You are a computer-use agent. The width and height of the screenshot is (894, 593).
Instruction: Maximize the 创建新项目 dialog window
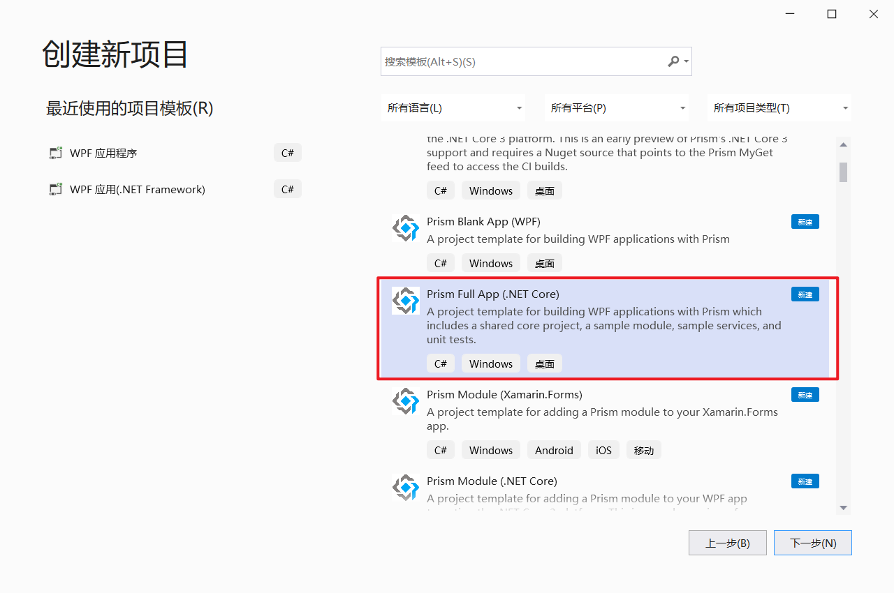pyautogui.click(x=832, y=14)
